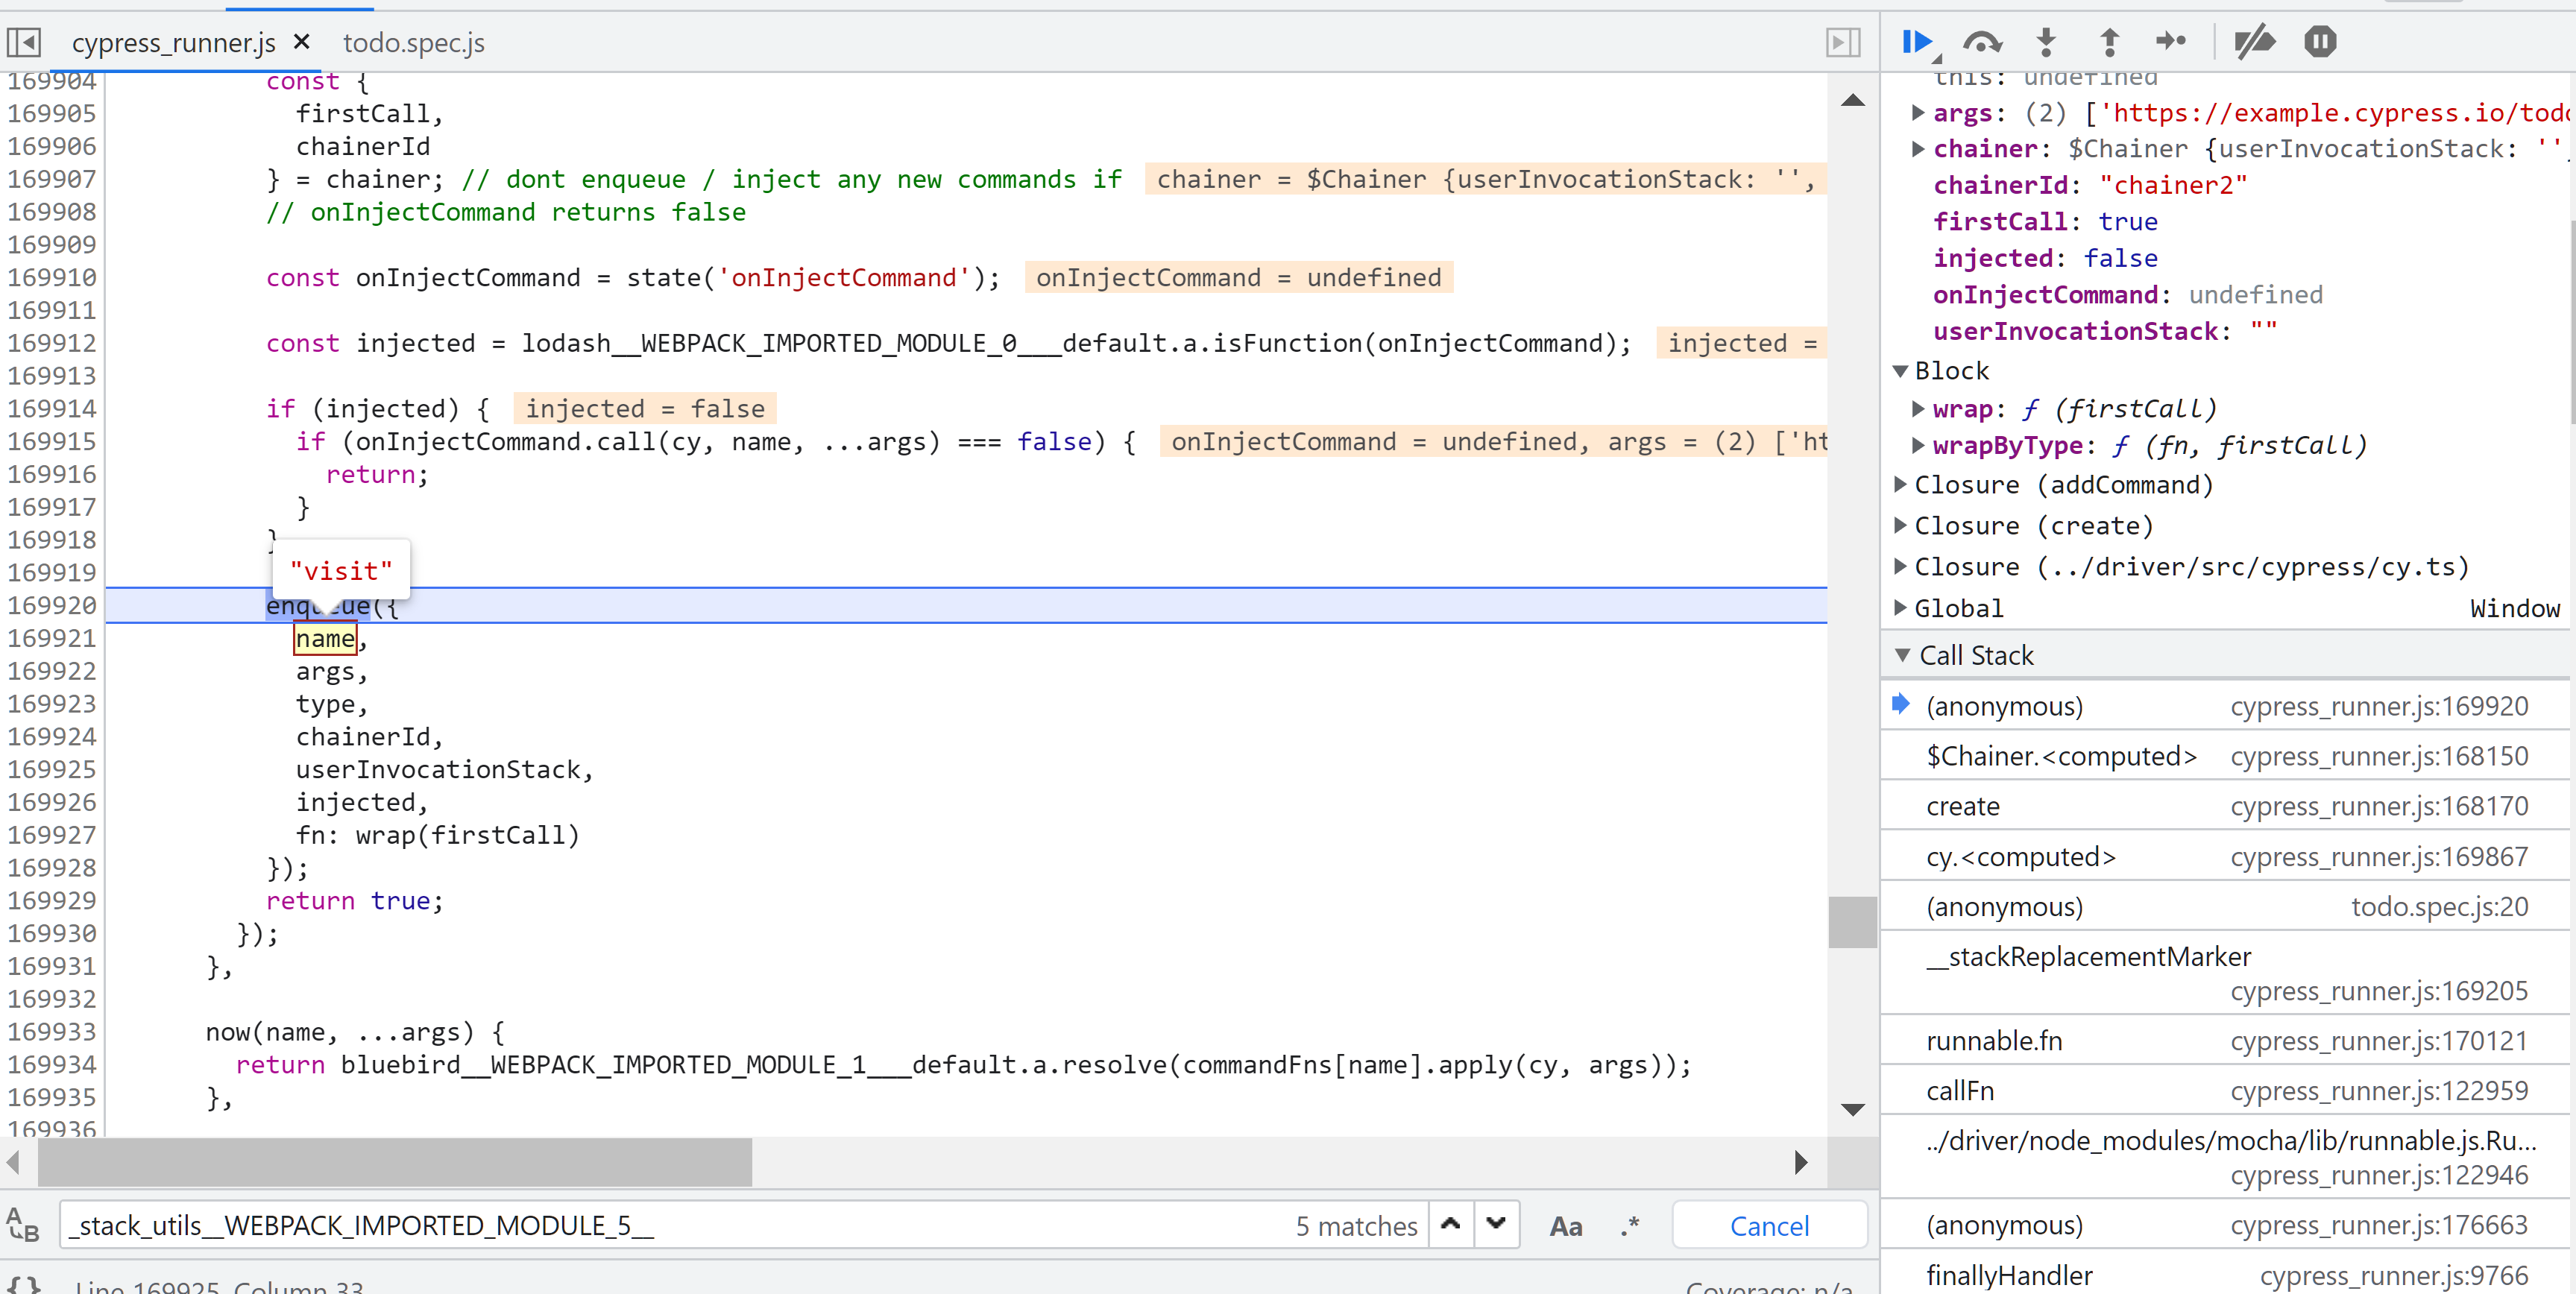Cancel the search bar
The image size is (2576, 1294).
[x=1768, y=1226]
